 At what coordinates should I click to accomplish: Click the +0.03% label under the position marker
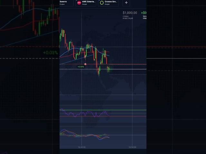pos(85,67)
